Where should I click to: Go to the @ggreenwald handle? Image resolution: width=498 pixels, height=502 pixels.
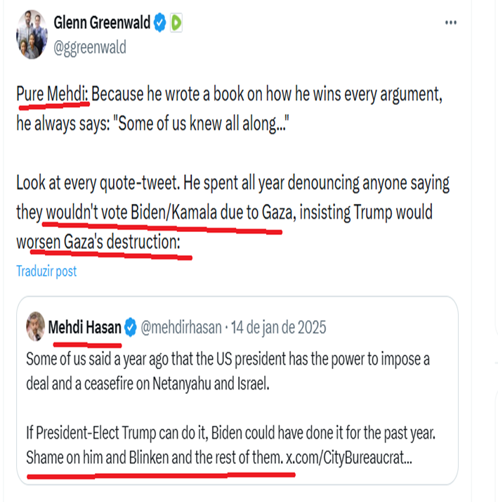point(90,47)
